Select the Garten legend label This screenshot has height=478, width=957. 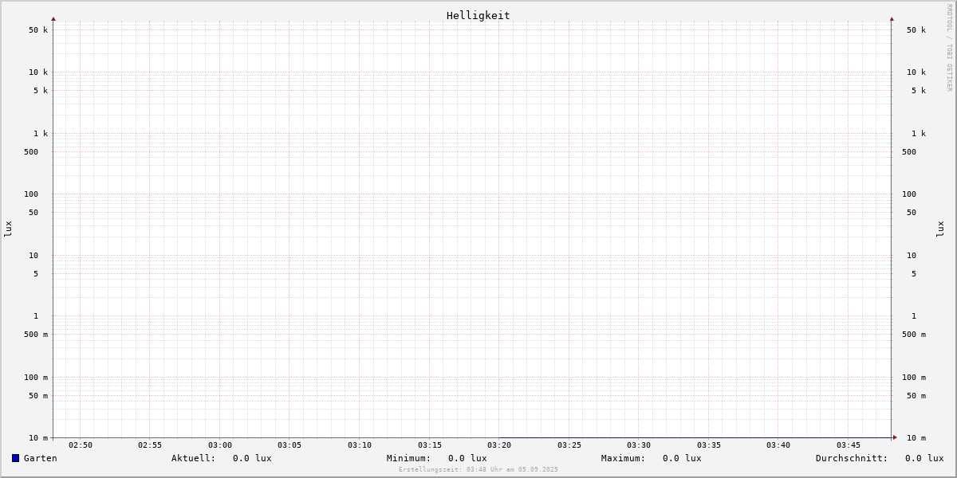click(40, 458)
